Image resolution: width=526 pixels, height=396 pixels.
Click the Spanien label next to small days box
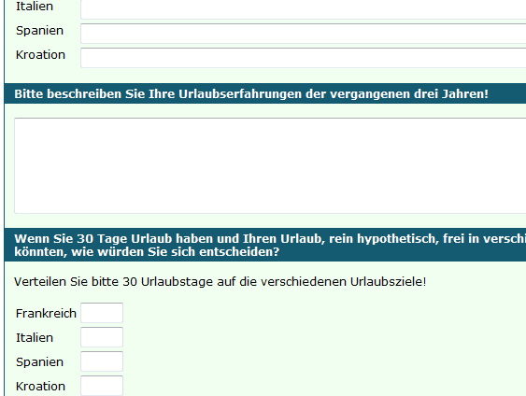click(x=39, y=362)
